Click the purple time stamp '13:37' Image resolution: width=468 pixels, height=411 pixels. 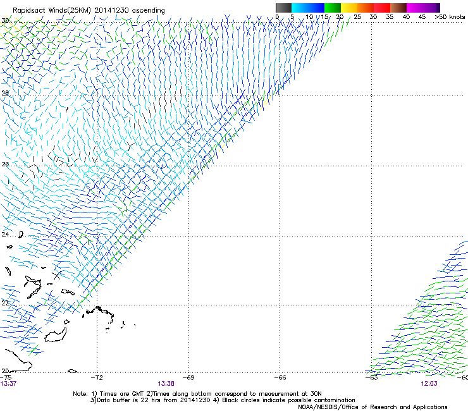[8, 384]
